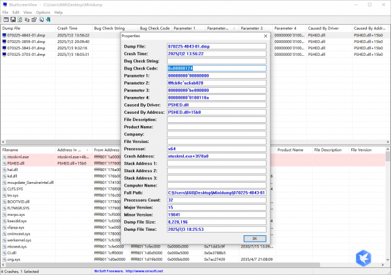391x275 pixels.
Task: Click the Save Selected Items toolbar icon
Action: pyautogui.click(x=12, y=20)
